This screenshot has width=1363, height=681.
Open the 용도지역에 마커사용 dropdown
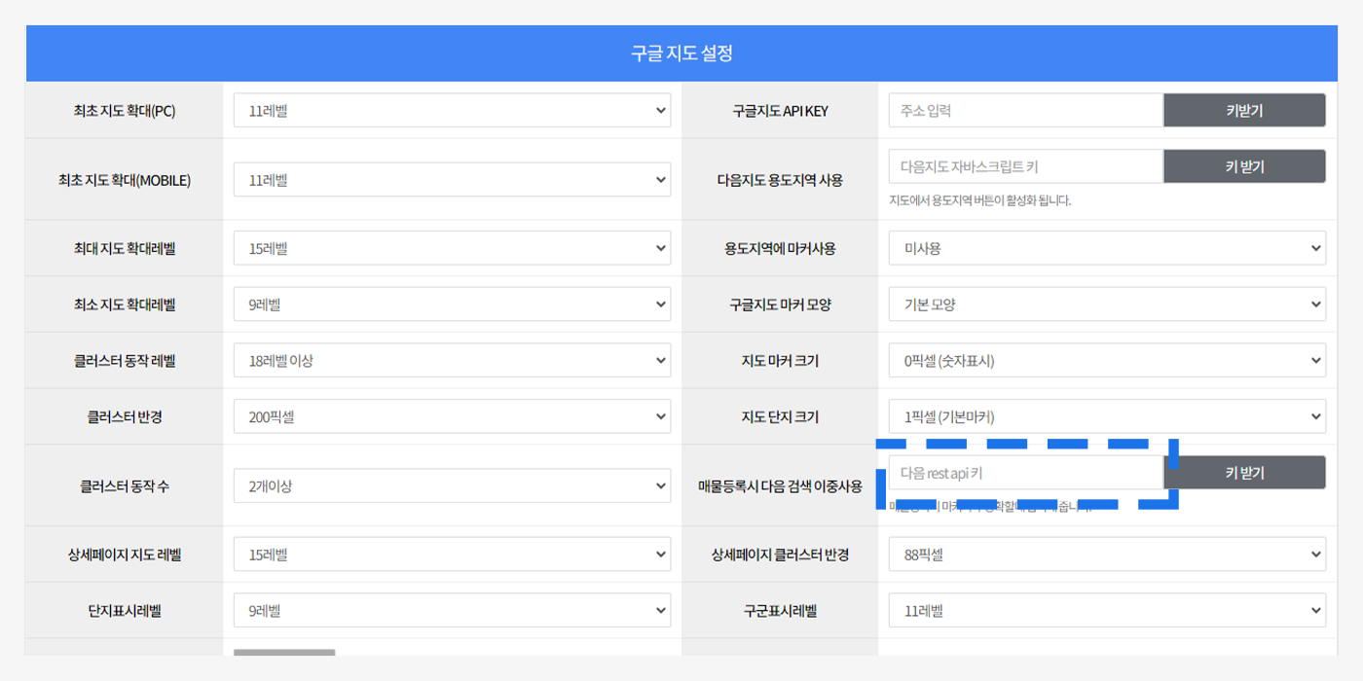1106,248
